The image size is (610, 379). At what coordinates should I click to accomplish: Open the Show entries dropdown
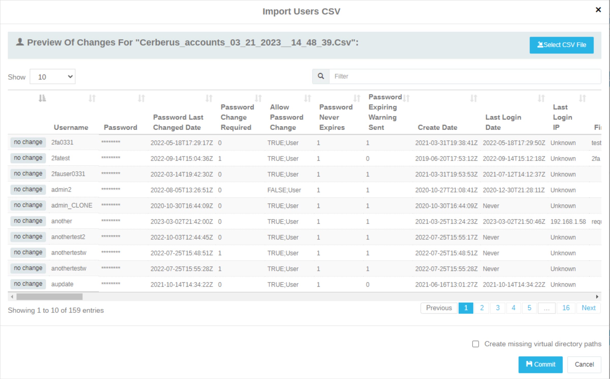click(x=53, y=76)
